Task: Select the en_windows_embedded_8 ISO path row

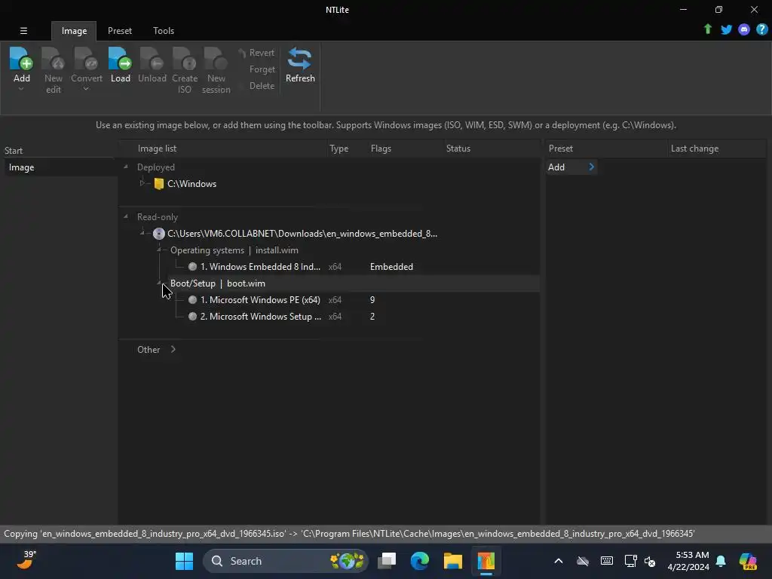Action: coord(302,234)
